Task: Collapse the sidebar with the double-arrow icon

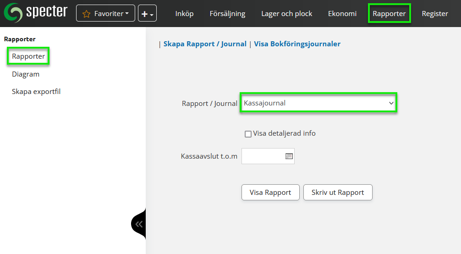Action: (139, 224)
